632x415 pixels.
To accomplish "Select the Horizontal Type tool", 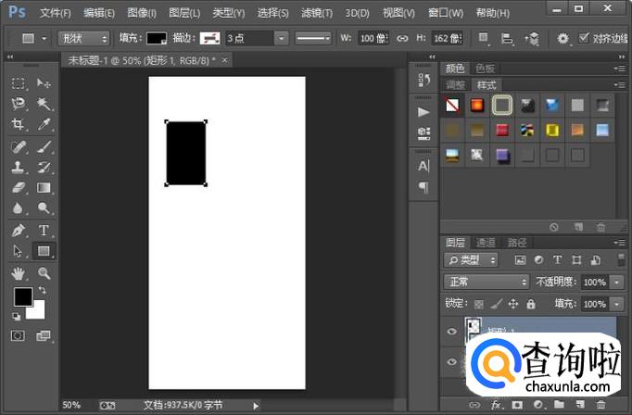I will click(x=44, y=231).
